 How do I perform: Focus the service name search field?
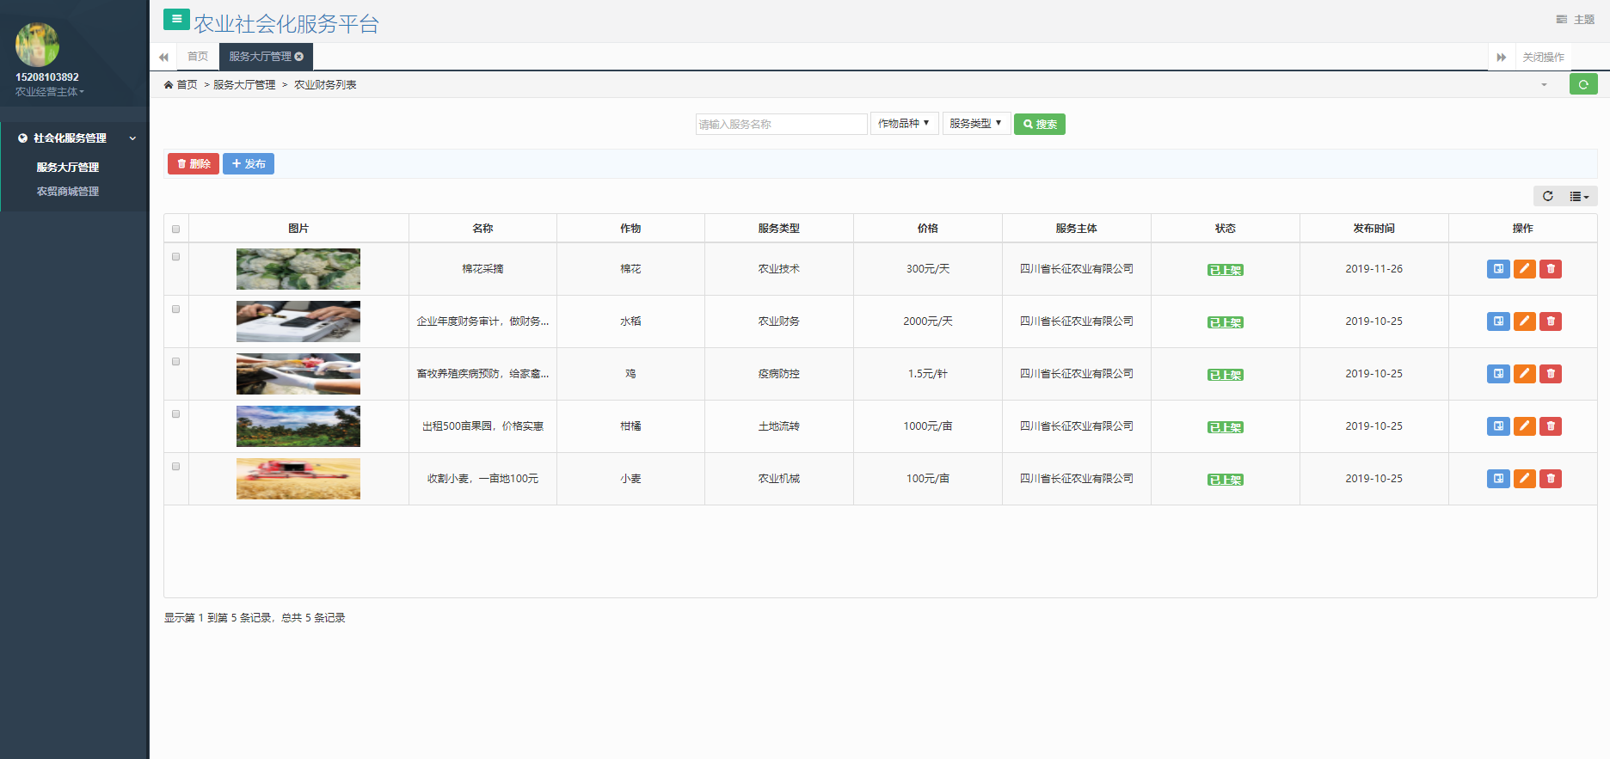pyautogui.click(x=781, y=125)
